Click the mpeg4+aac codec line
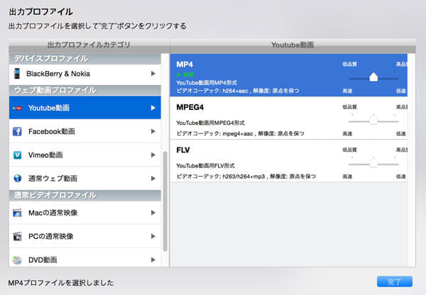This screenshot has width=426, height=295. tap(240, 133)
